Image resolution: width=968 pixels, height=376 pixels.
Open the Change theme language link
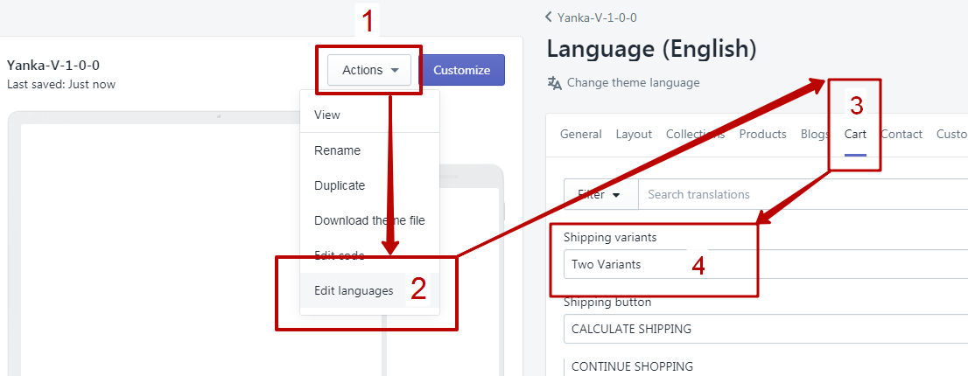633,83
